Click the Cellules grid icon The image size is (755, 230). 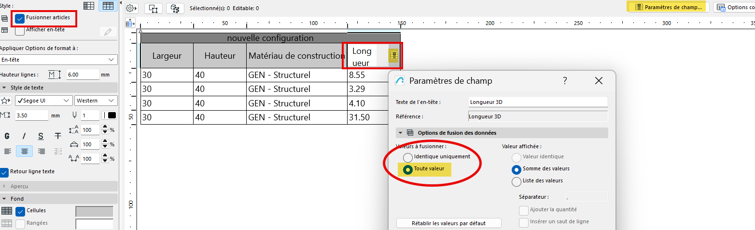tap(7, 211)
